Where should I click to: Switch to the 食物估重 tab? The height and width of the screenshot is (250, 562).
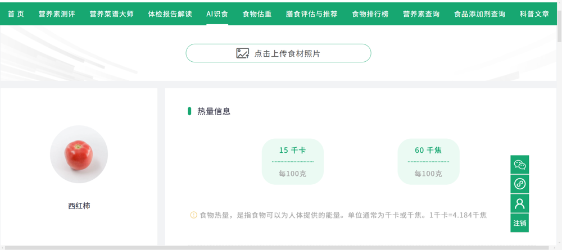[257, 13]
